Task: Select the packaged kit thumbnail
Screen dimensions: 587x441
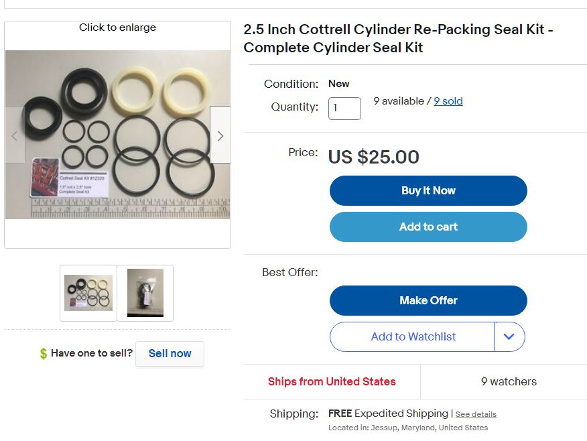Action: click(x=145, y=293)
